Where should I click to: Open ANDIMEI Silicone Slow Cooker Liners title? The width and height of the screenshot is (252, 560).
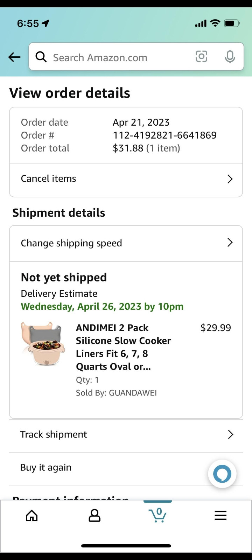point(123,347)
